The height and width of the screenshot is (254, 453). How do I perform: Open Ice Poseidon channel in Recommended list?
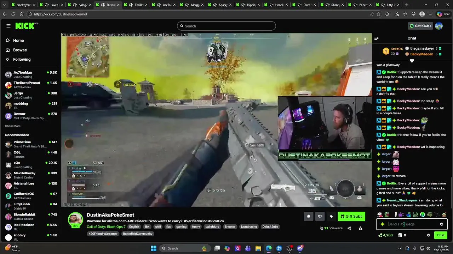(31, 227)
